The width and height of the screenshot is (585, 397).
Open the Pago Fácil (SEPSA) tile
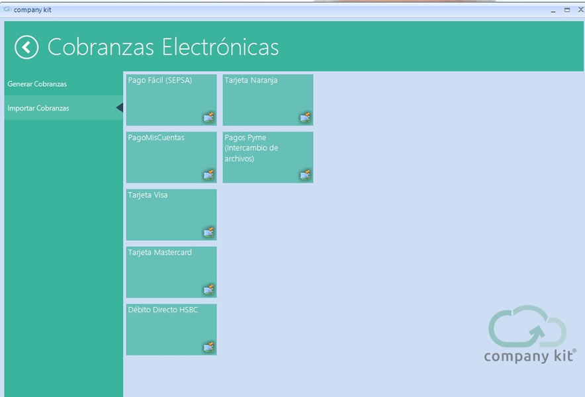[171, 100]
